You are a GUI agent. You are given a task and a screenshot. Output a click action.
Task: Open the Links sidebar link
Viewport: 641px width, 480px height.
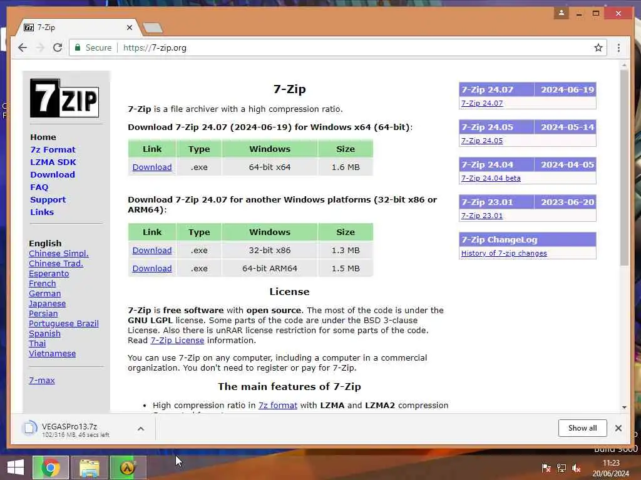[42, 212]
